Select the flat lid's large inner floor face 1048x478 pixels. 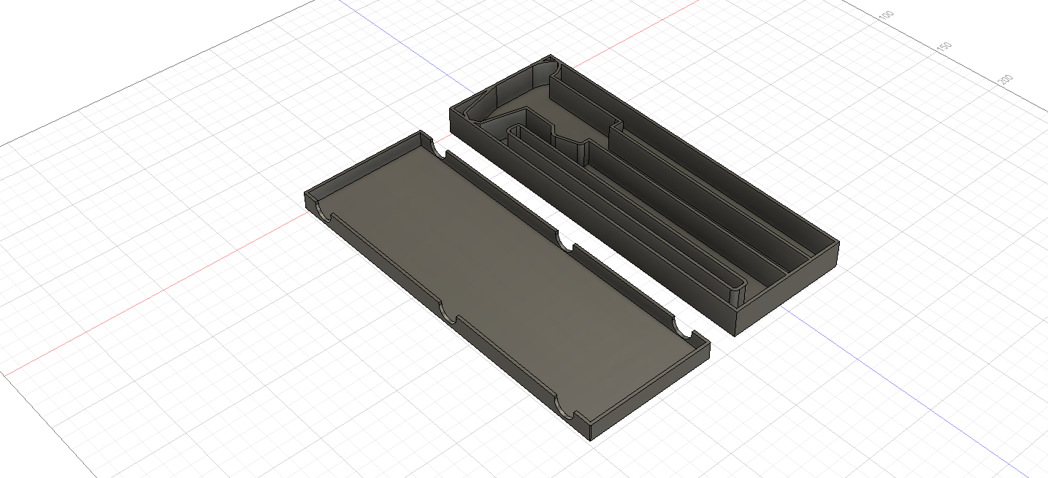[x=504, y=285]
